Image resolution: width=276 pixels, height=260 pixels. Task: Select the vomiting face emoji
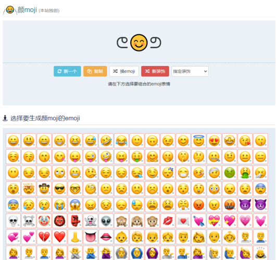coord(245,173)
